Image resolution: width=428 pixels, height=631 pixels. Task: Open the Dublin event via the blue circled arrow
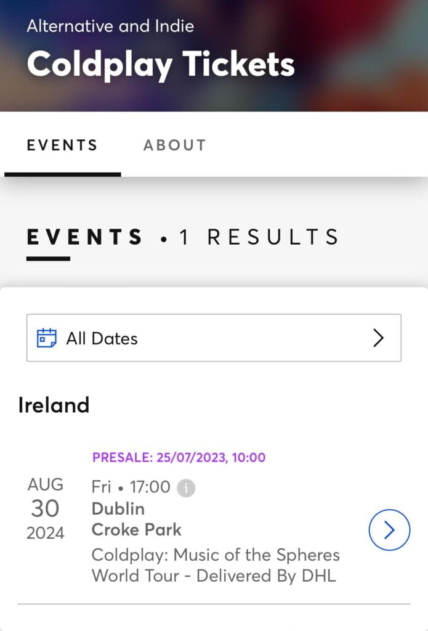point(389,530)
